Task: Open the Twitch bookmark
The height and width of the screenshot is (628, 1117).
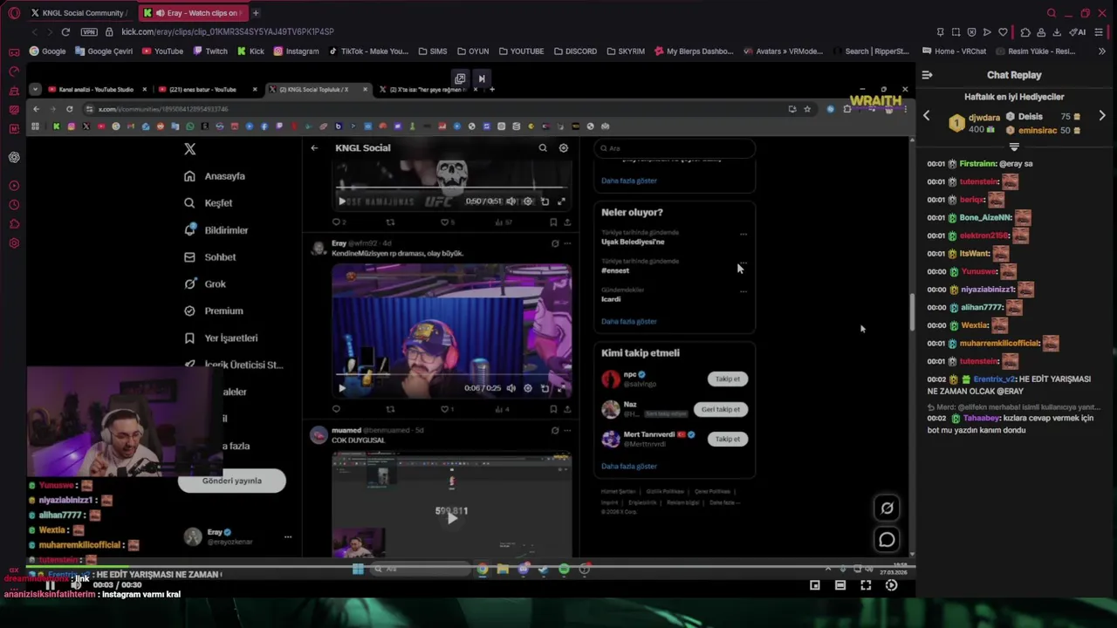Action: click(209, 51)
